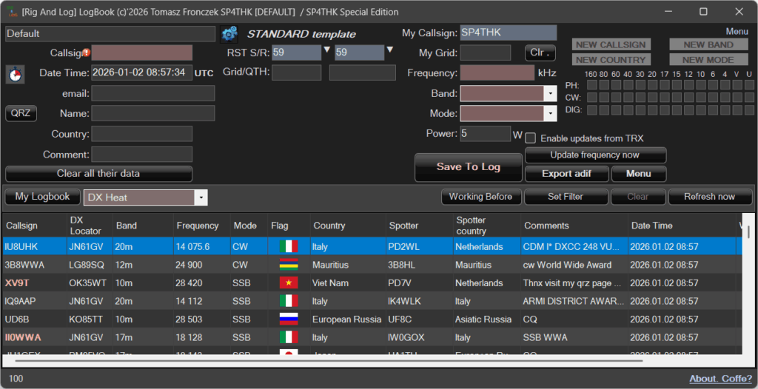Viewport: 758px width, 389px height.
Task: Click the stopwatch icon next to Date Time
Action: click(16, 74)
